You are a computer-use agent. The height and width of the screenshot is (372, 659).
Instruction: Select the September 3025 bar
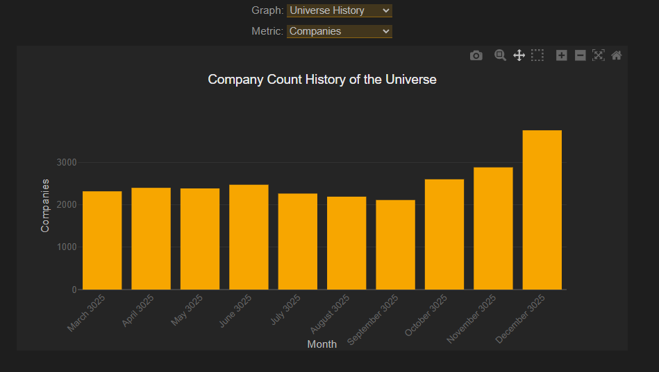pos(395,245)
